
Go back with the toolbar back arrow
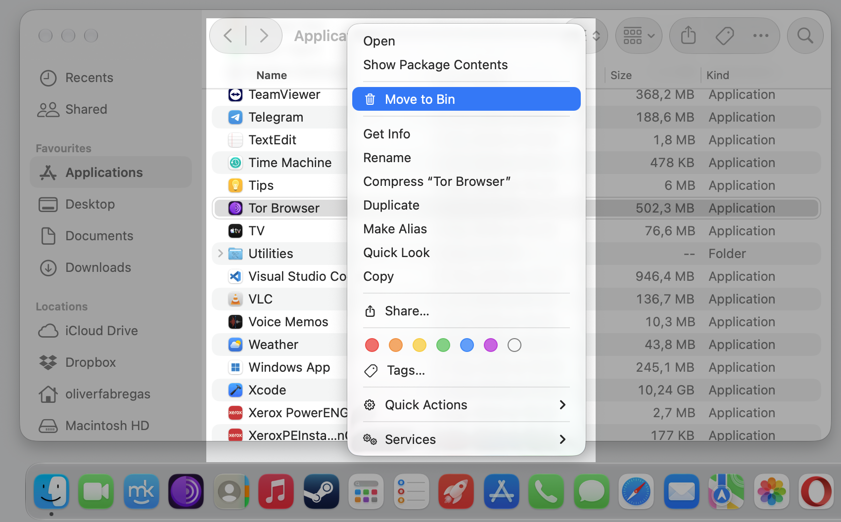click(x=228, y=36)
